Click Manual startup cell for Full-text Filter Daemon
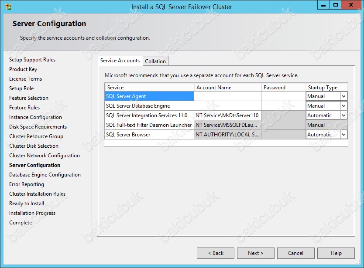This screenshot has height=268, width=364. pos(326,125)
